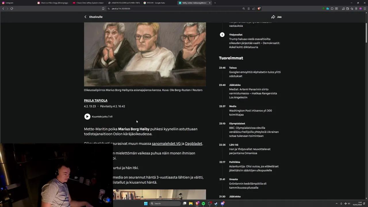Click the Tuoreimmat section heading
Image resolution: width=368 pixels, height=207 pixels.
coord(231,58)
